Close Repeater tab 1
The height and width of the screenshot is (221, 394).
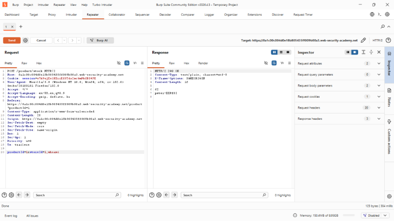12,27
